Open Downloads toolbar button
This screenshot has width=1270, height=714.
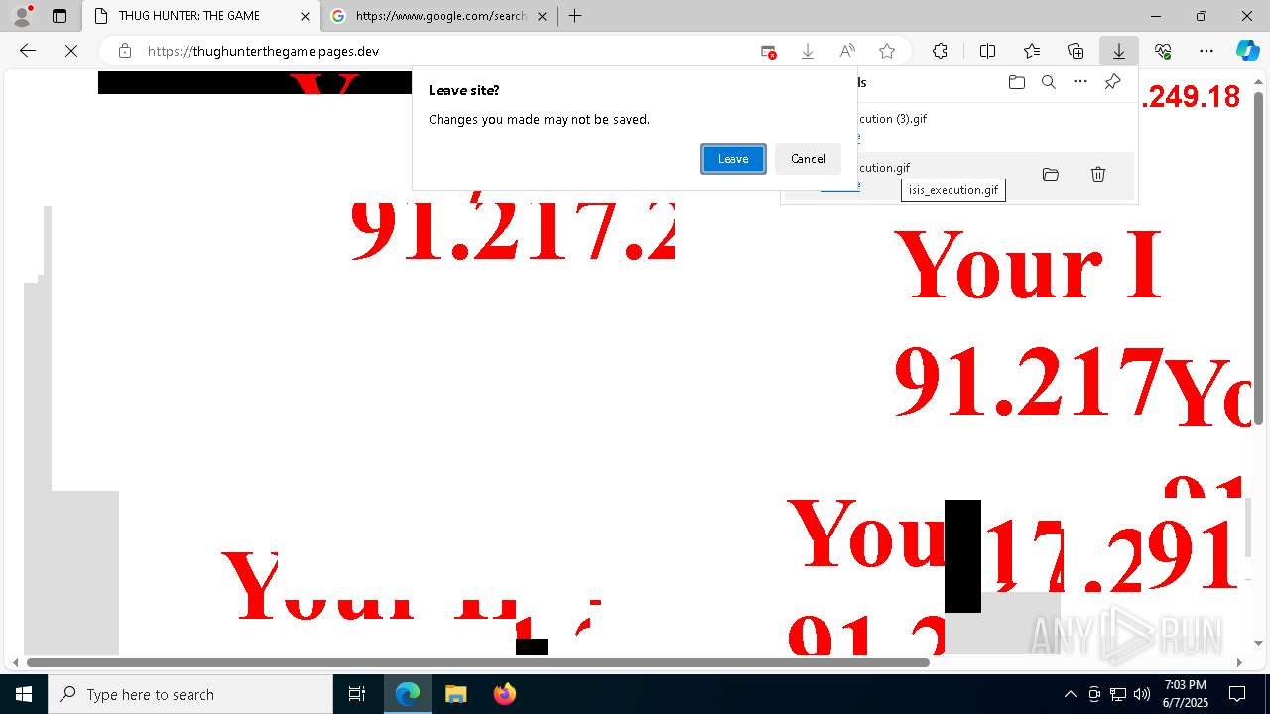[x=1119, y=51]
